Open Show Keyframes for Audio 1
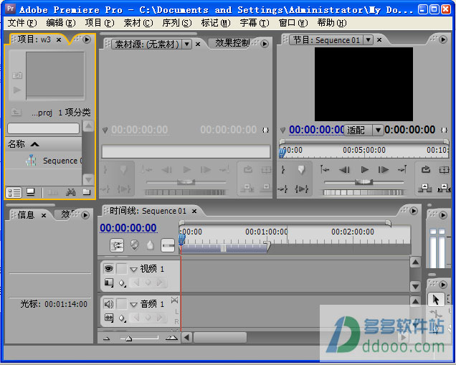456x365 pixels. point(123,318)
